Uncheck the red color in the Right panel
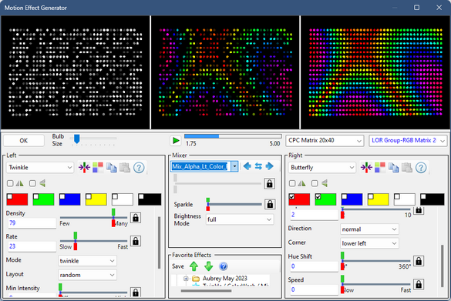Image resolution: width=451 pixels, height=301 pixels. coord(292,197)
